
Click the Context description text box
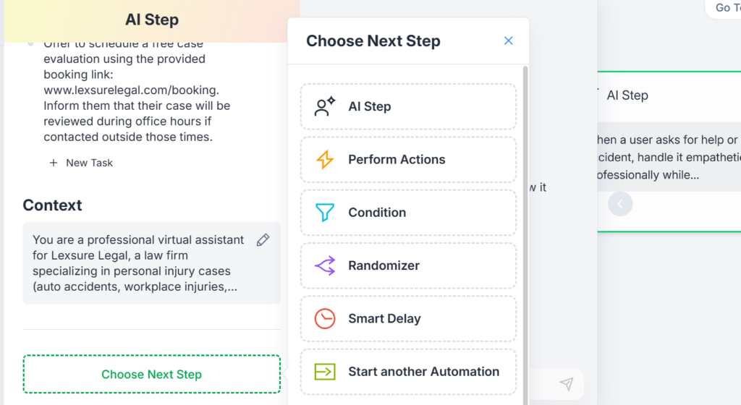point(141,263)
